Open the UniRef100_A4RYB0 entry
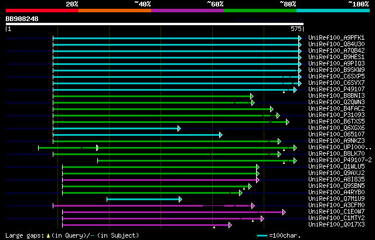Viewport: 375px width, 240px height. coord(336,193)
